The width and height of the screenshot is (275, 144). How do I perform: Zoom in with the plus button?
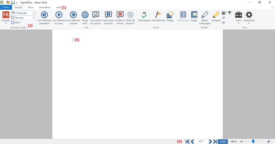coord(269,142)
